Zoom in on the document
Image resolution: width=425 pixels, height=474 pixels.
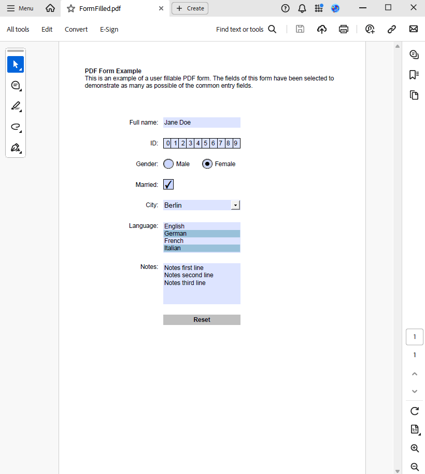point(414,448)
